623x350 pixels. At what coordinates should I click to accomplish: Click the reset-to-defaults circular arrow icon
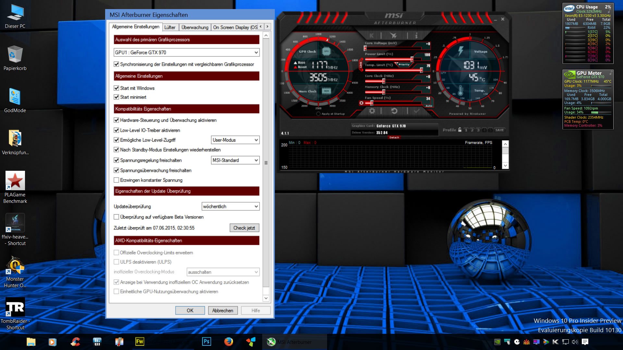(394, 111)
